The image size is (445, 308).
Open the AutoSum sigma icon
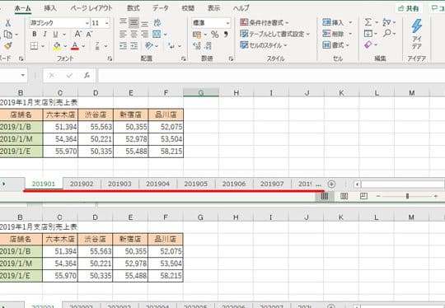pos(368,22)
